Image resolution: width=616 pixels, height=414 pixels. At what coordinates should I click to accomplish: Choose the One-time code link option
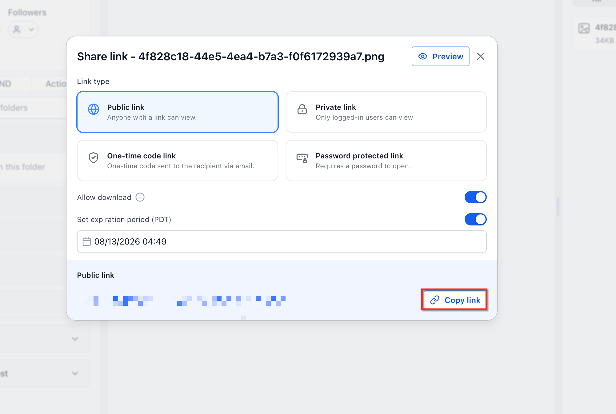coord(178,161)
